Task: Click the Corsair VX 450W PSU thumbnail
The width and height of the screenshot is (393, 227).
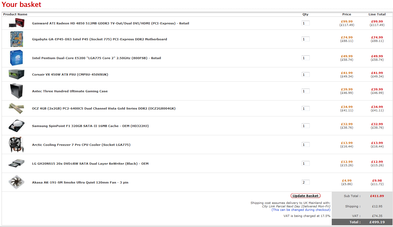Action: pos(16,74)
